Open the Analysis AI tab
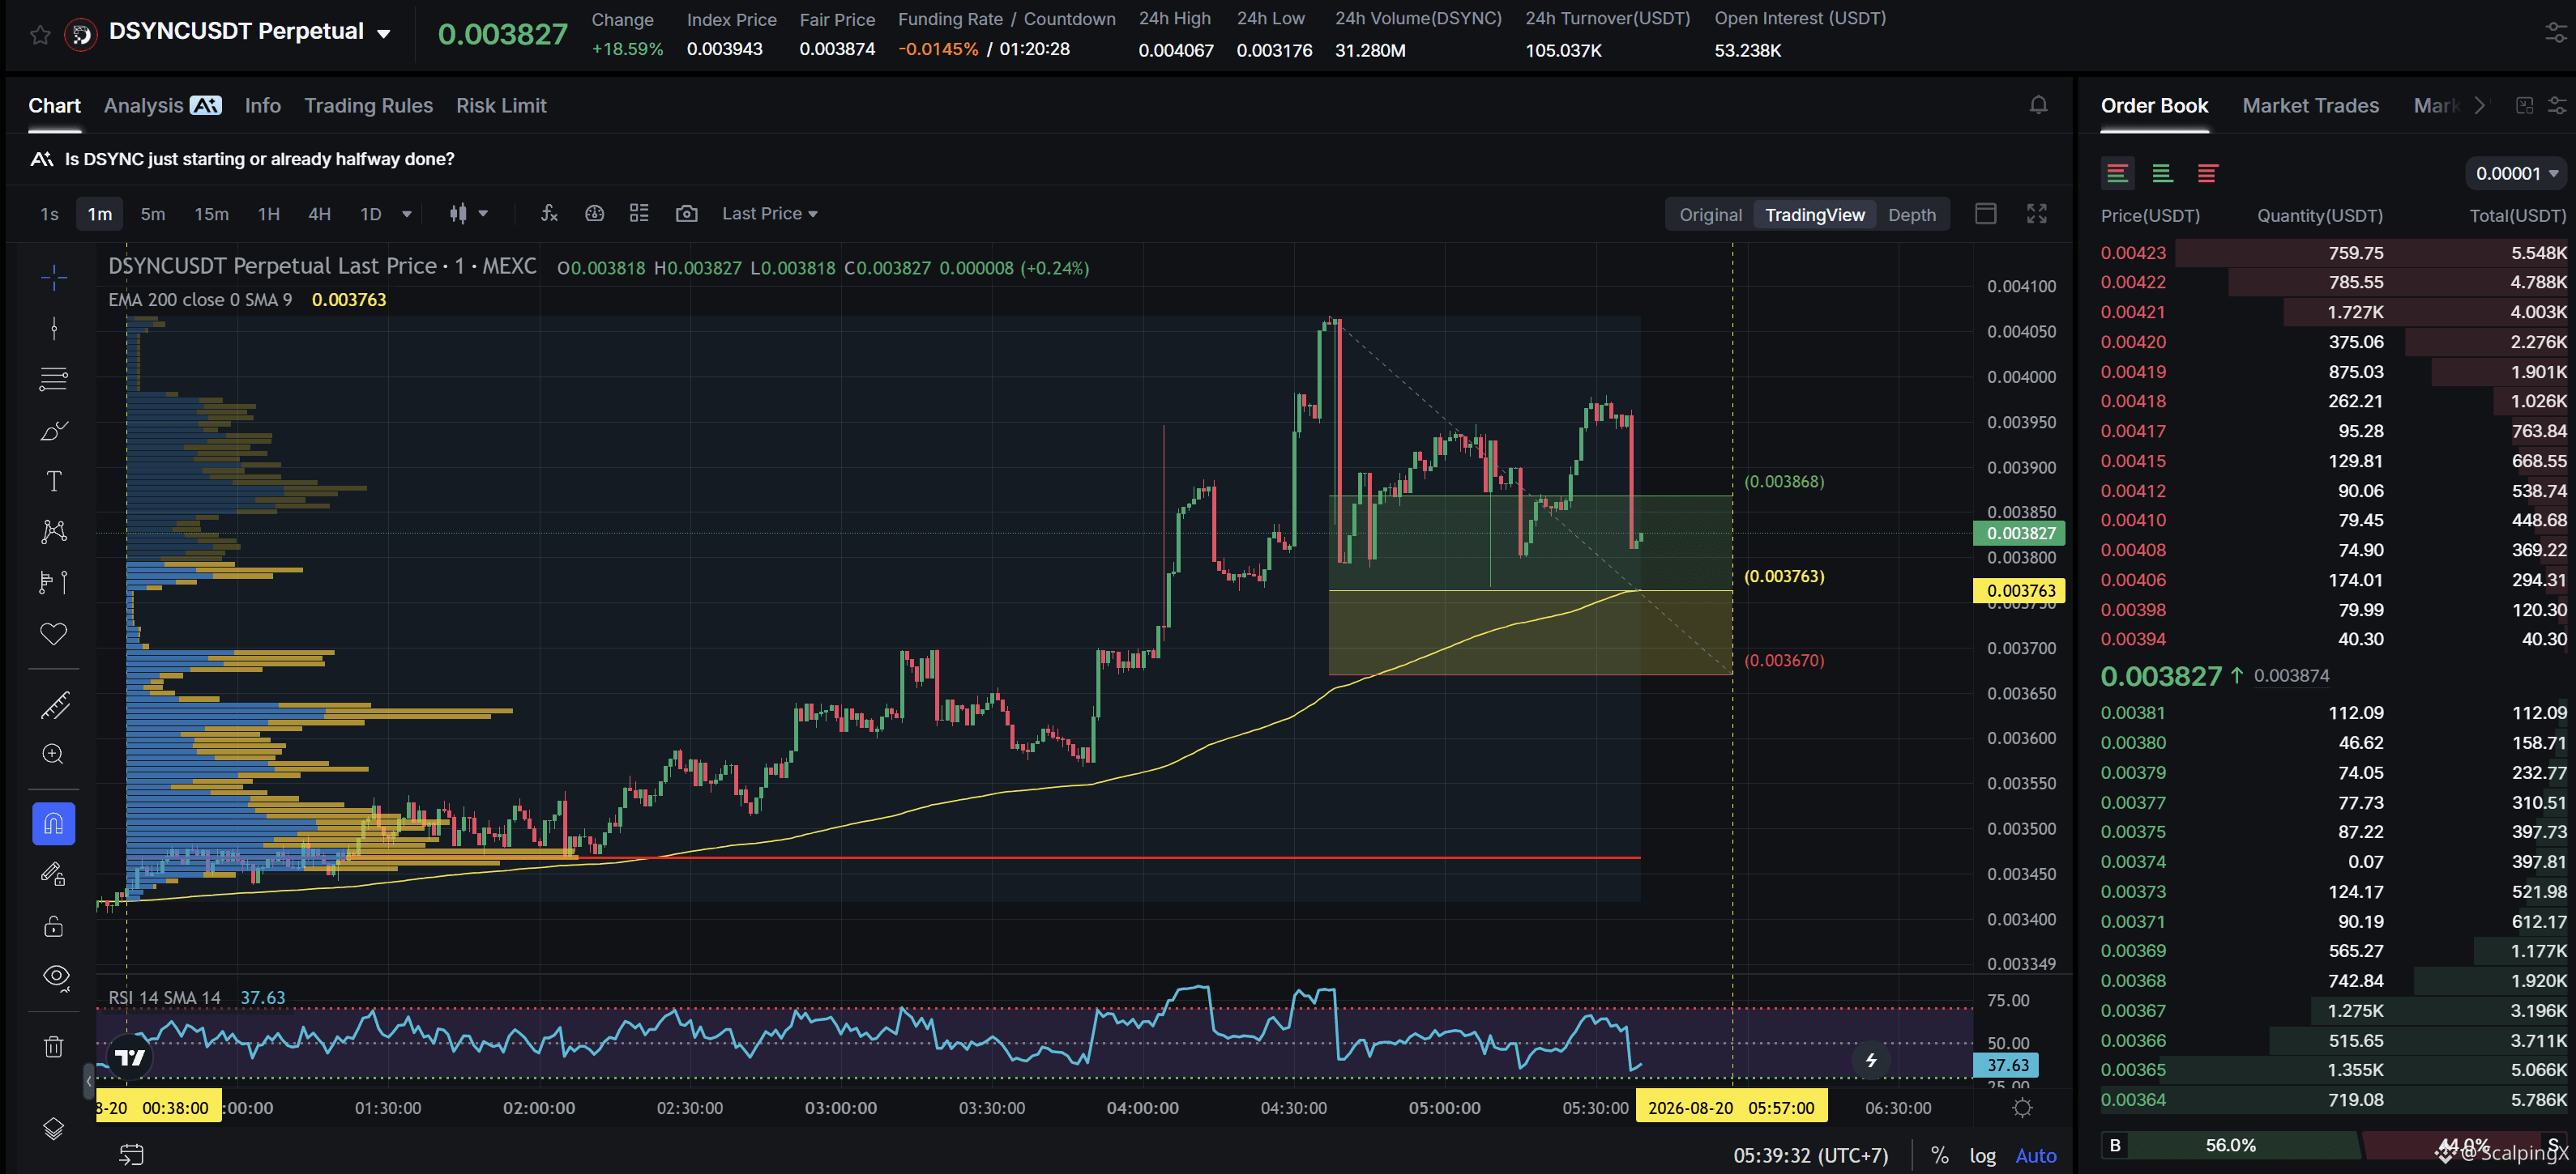 (x=162, y=106)
